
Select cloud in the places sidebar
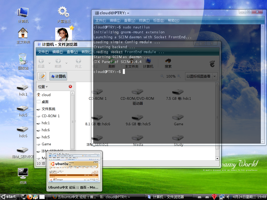point(53,95)
